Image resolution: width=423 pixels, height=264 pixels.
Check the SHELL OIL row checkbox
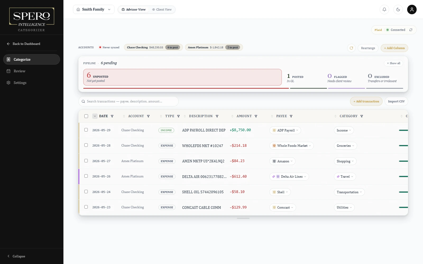[86, 191]
